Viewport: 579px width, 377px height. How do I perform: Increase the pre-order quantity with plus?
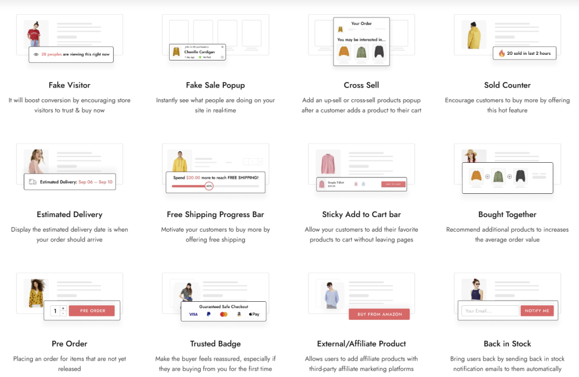tap(63, 308)
